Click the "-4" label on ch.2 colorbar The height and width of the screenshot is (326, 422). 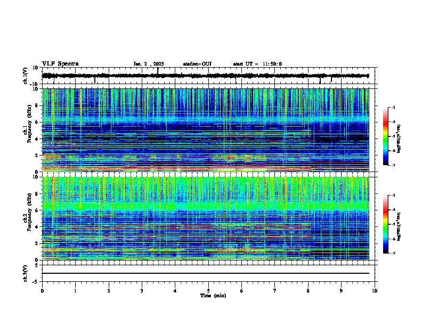(393, 210)
